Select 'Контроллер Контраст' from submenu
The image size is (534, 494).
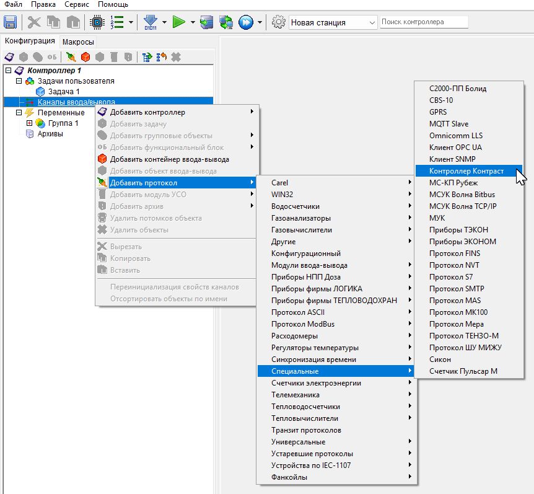(x=466, y=171)
